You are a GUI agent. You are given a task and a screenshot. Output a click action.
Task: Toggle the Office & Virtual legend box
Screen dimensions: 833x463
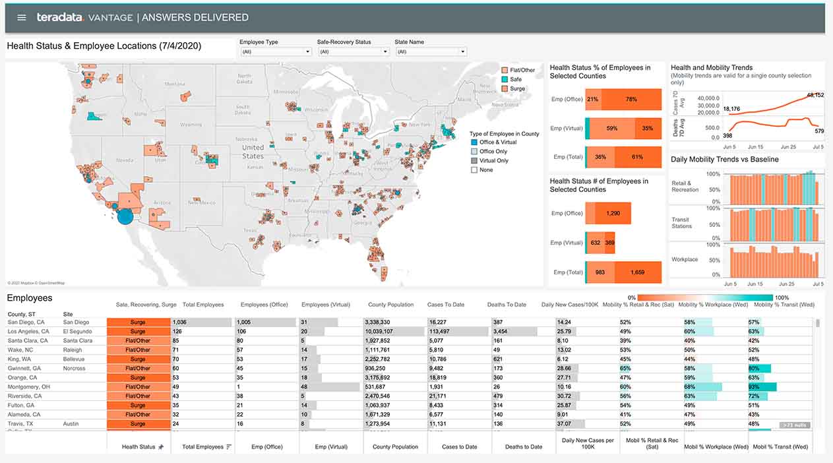pos(474,142)
